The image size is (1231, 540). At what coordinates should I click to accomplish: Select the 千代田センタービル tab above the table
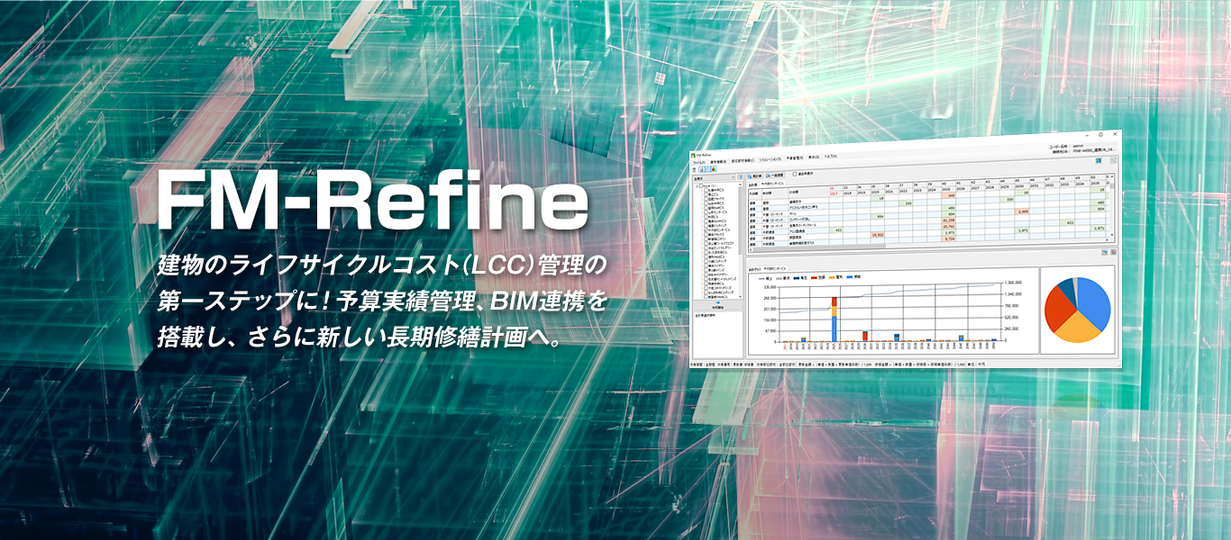772,184
